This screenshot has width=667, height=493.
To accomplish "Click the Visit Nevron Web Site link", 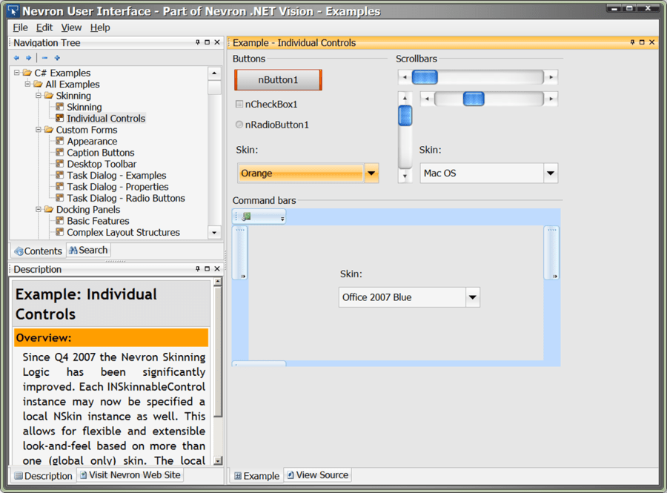I will coord(130,474).
